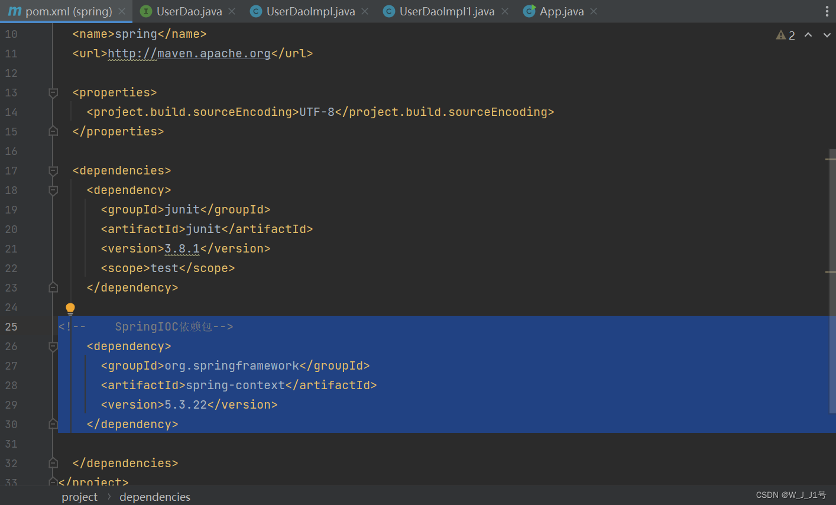
Task: Click the opening <properties> tag on line 13
Action: coord(115,92)
